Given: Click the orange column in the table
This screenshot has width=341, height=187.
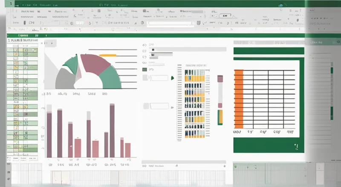Looking at the screenshot, I should point(239,99).
